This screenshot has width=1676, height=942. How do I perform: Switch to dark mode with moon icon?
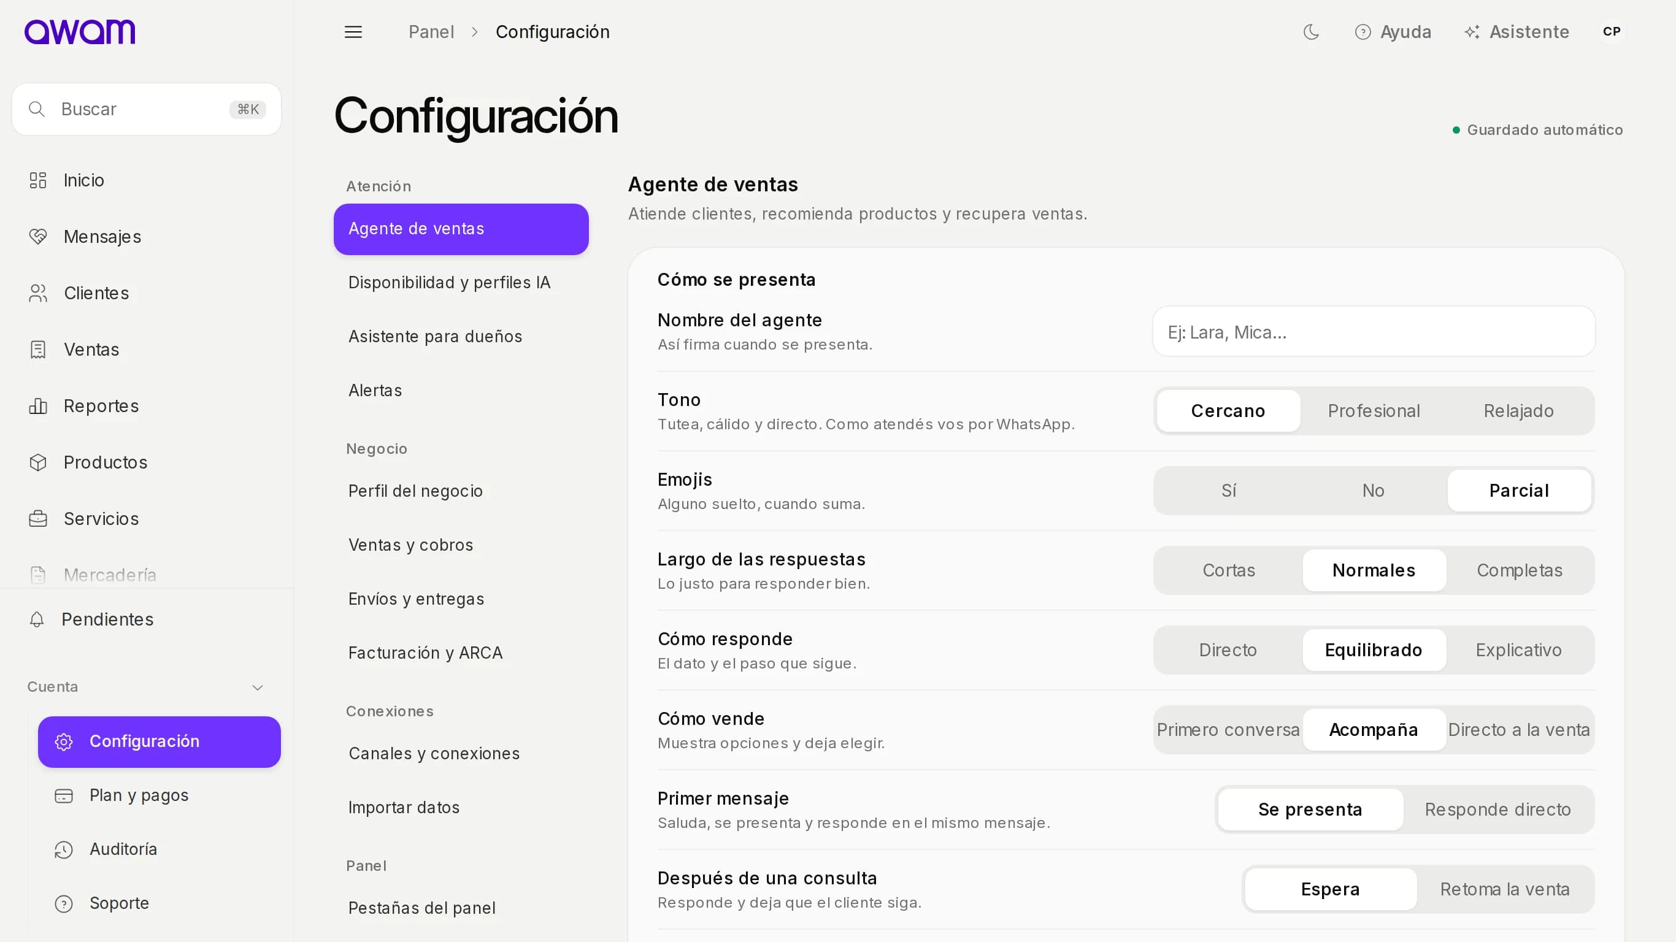1311,32
